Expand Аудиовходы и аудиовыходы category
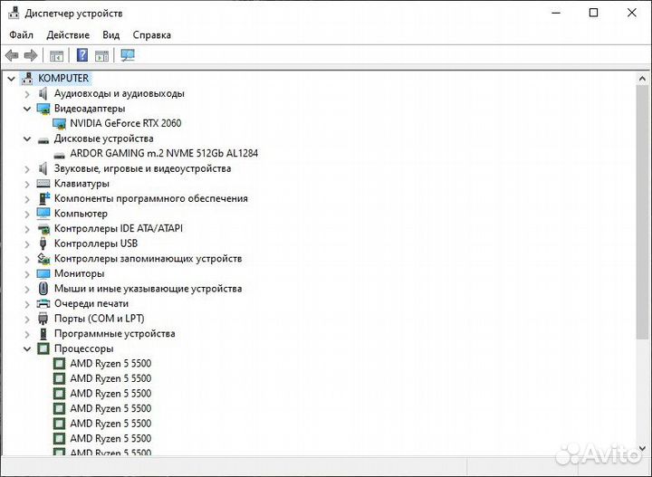The width and height of the screenshot is (652, 477). click(27, 94)
